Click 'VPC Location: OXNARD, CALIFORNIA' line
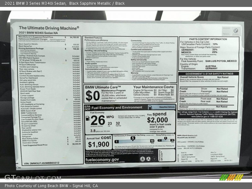 [190, 142]
